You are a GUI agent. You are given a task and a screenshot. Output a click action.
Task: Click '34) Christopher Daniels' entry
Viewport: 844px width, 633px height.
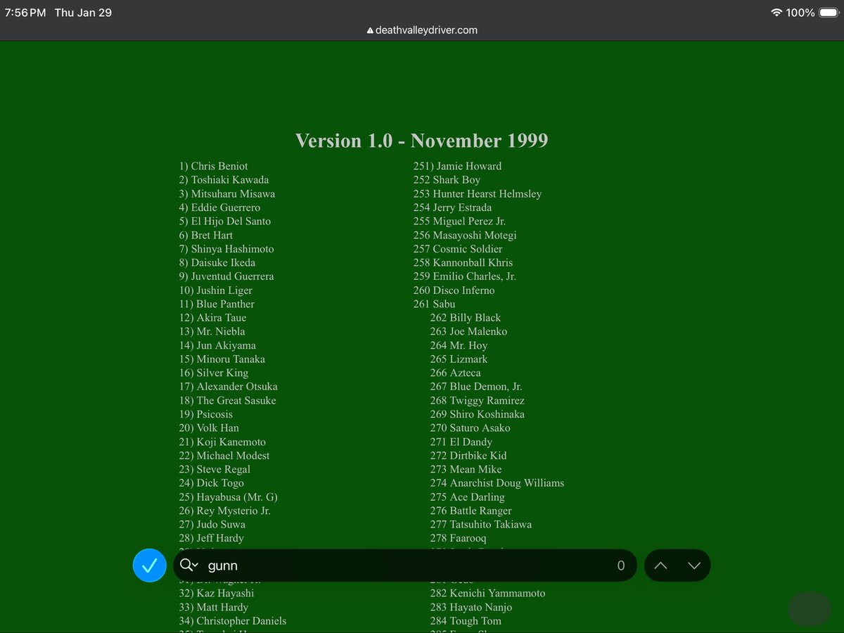coord(232,621)
